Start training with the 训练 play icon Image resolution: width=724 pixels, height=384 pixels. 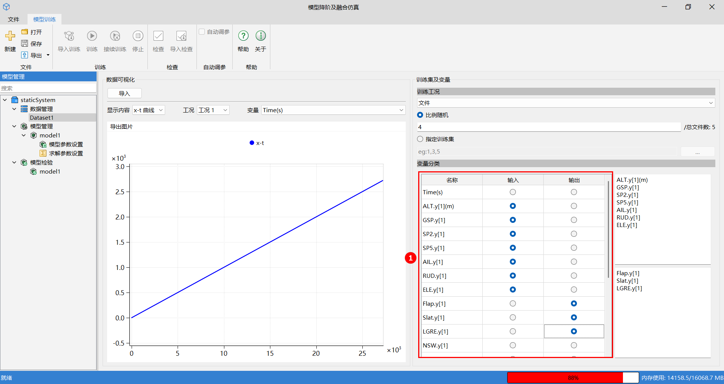coord(92,36)
